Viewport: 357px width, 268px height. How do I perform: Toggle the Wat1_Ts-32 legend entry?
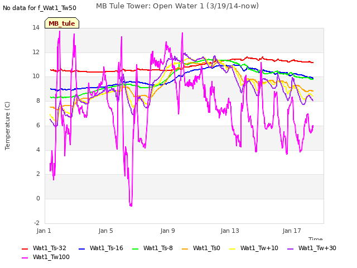click(x=44, y=248)
